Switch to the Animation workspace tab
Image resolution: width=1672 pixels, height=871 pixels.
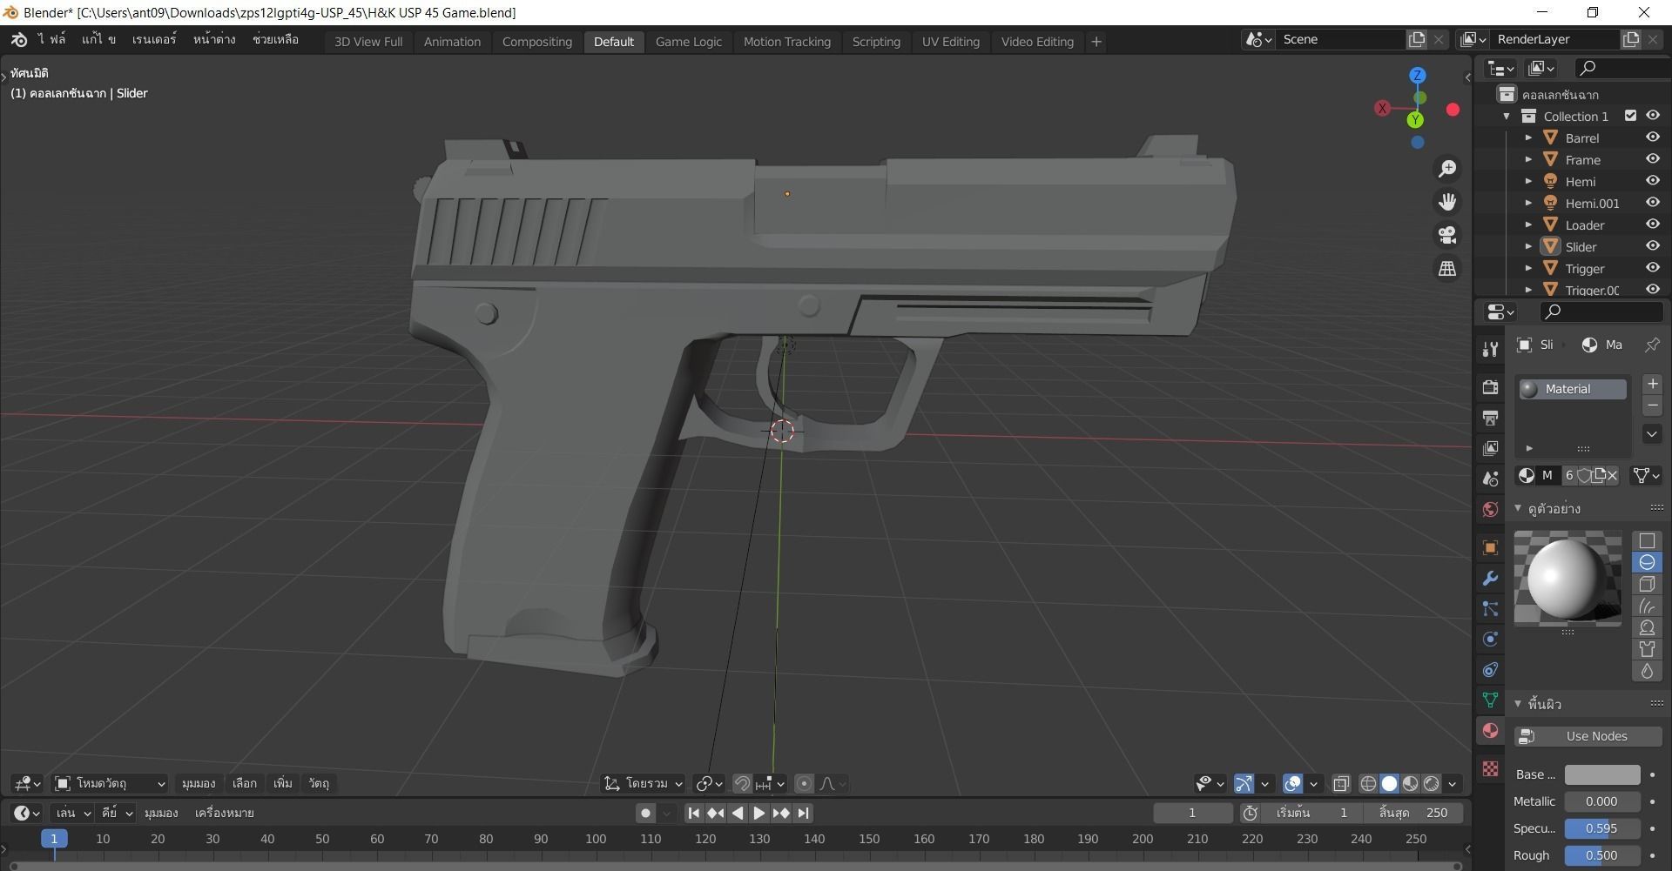coord(452,42)
